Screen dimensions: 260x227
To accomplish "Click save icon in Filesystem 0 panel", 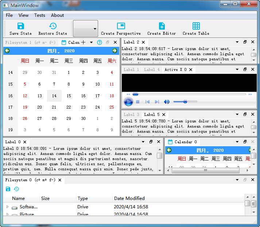I will coord(8,189).
